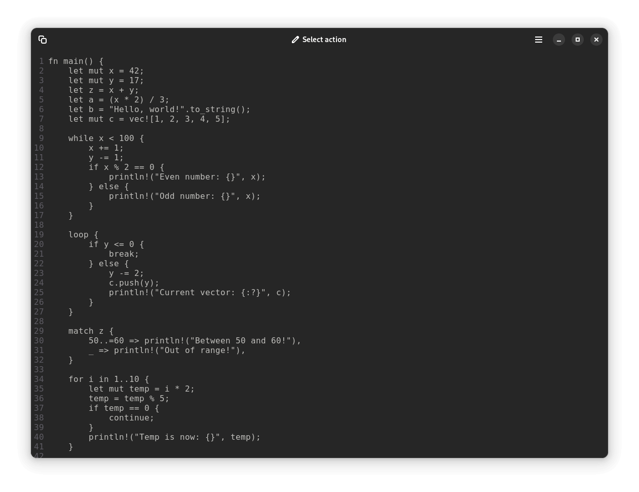Click the 'break;' statement
The image size is (639, 492).
tap(124, 254)
